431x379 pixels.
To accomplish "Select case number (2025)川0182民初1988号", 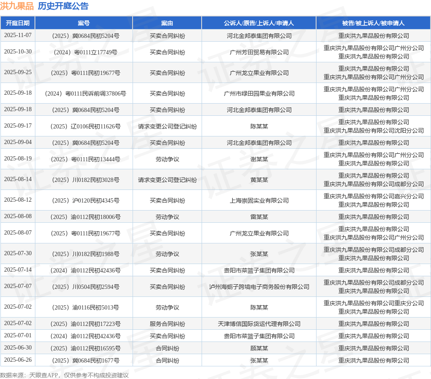I will [85, 254].
